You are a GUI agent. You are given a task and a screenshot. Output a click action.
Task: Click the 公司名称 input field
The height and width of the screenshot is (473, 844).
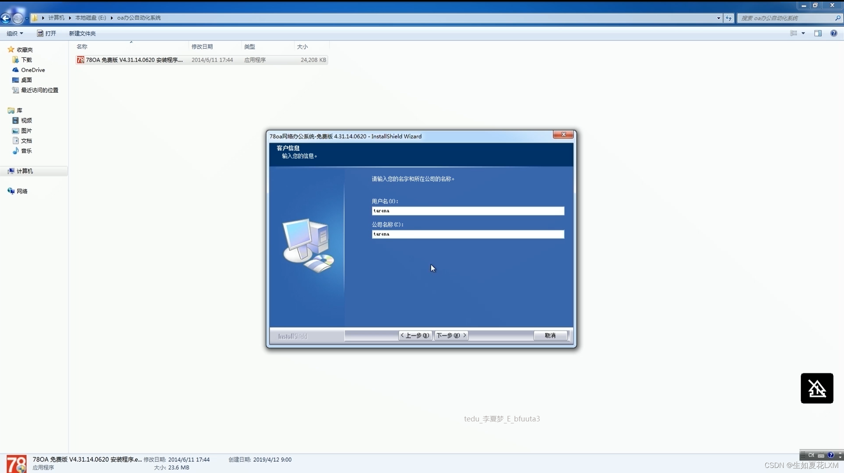[468, 234]
